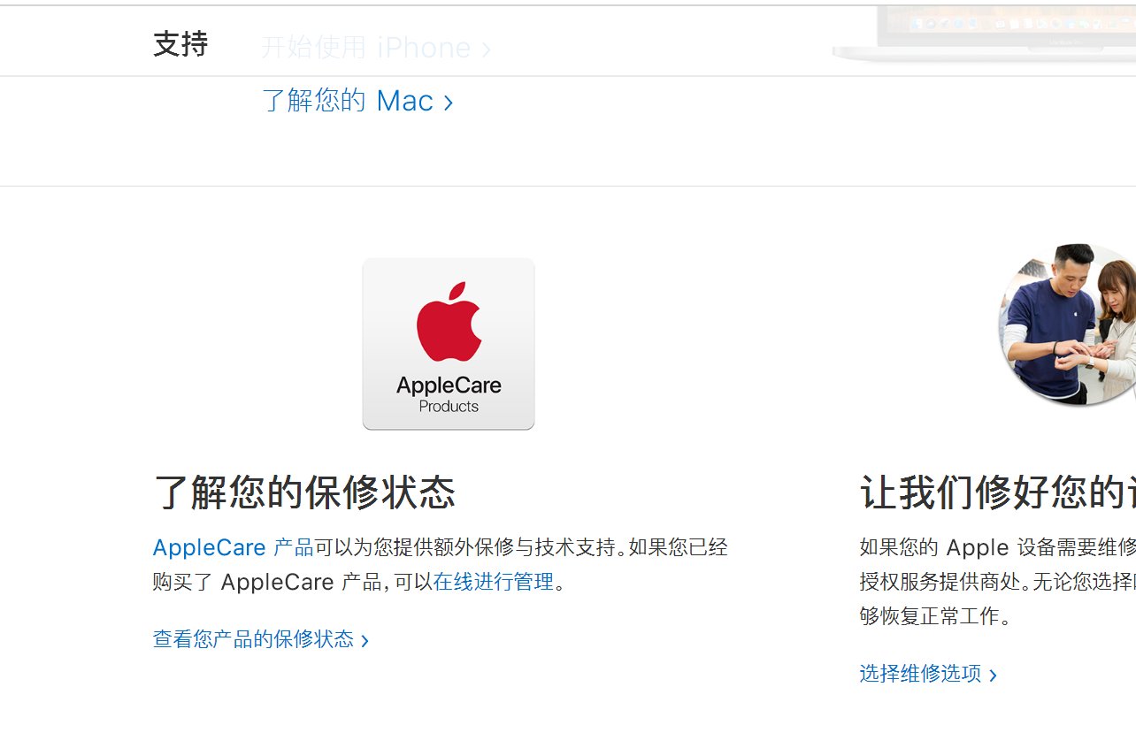This screenshot has height=748, width=1136.
Task: Expand the chevron after 开始使用 iPhone
Action: click(487, 50)
